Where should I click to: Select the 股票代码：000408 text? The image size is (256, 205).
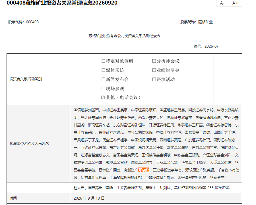click(x=23, y=22)
